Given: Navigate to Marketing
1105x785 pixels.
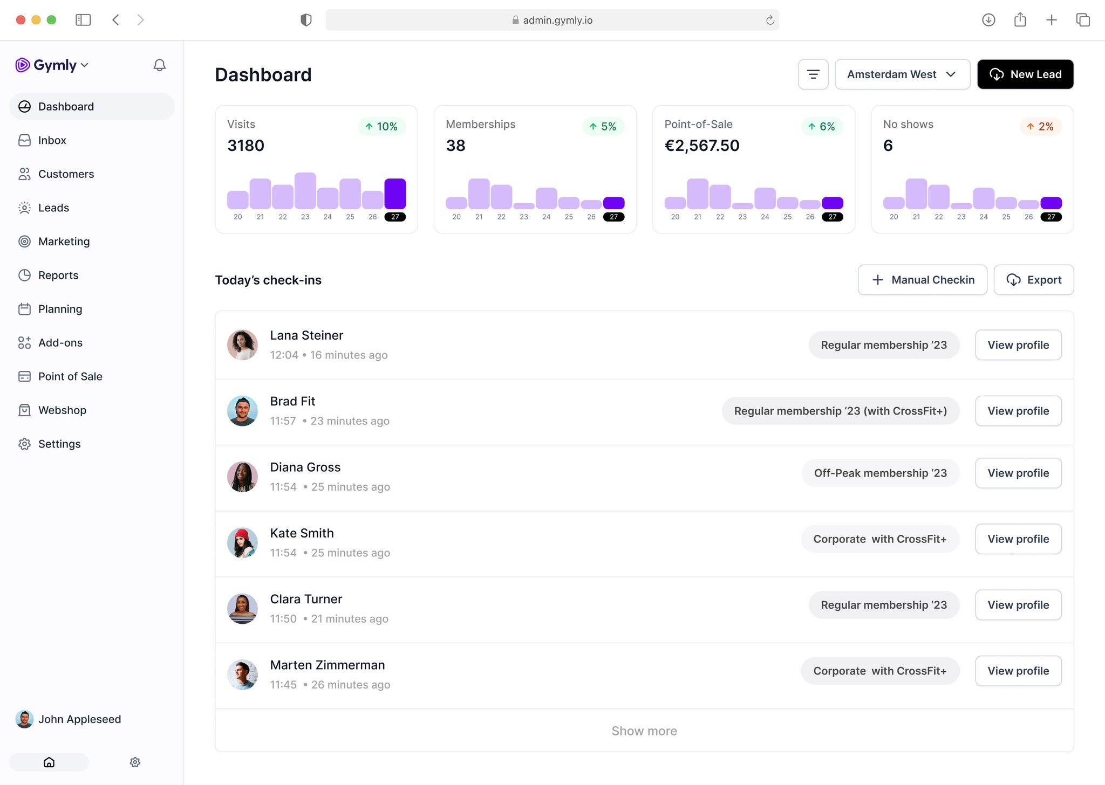Looking at the screenshot, I should point(64,241).
